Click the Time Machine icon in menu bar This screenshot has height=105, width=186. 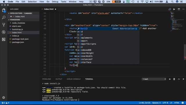133,1
